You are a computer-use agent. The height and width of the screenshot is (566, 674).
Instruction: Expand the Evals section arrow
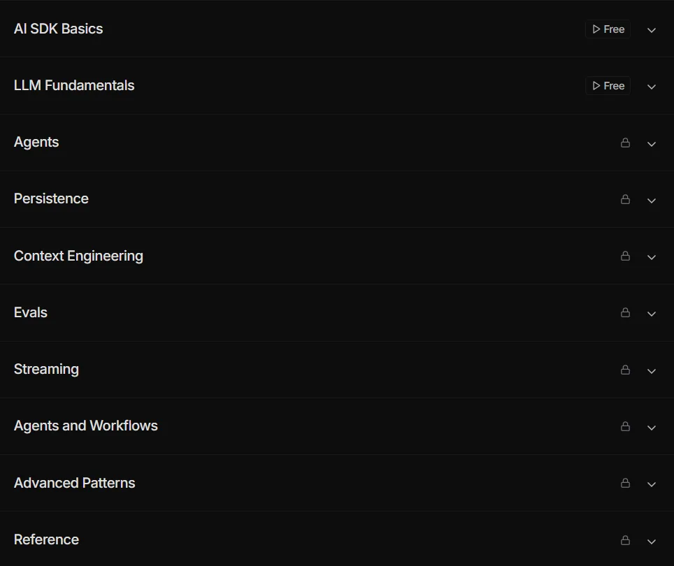[652, 314]
